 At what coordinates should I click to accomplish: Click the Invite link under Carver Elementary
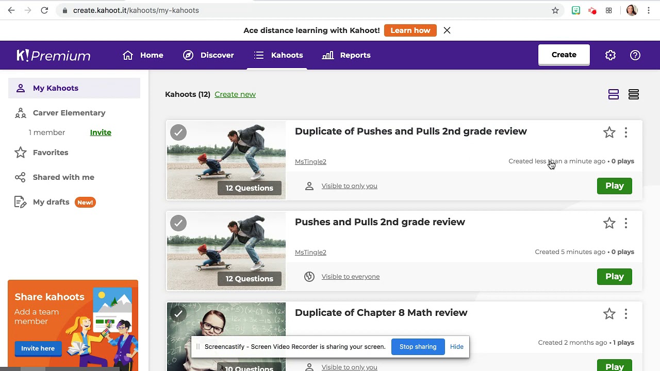point(101,132)
